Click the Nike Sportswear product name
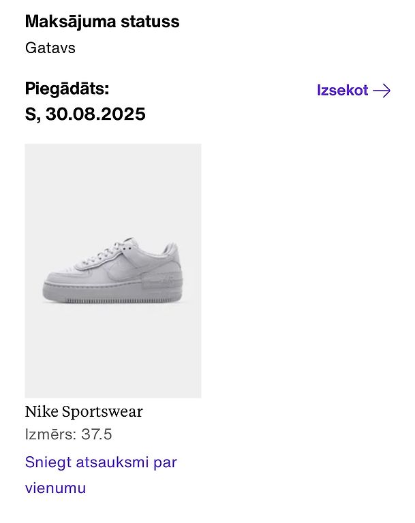Screen dimensions: 415x523 point(84,412)
